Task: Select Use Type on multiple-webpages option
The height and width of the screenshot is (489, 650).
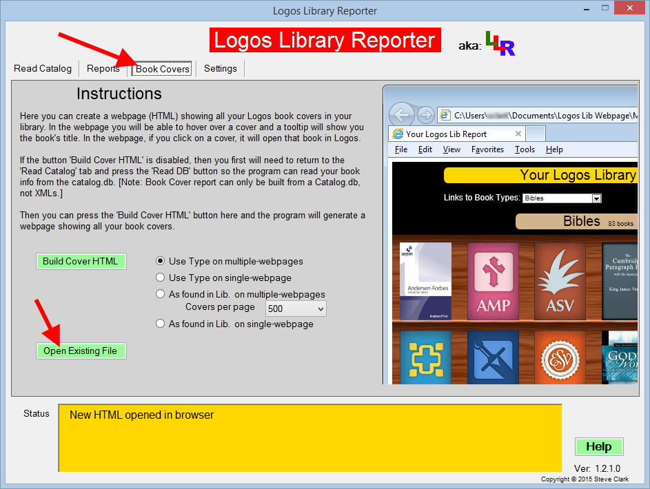Action: click(230, 261)
